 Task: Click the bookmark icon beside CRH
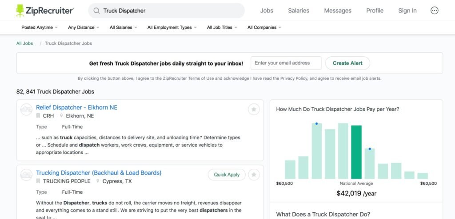[x=38, y=116]
